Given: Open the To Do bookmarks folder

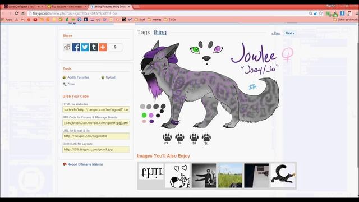Looking at the screenshot, I should [x=170, y=20].
